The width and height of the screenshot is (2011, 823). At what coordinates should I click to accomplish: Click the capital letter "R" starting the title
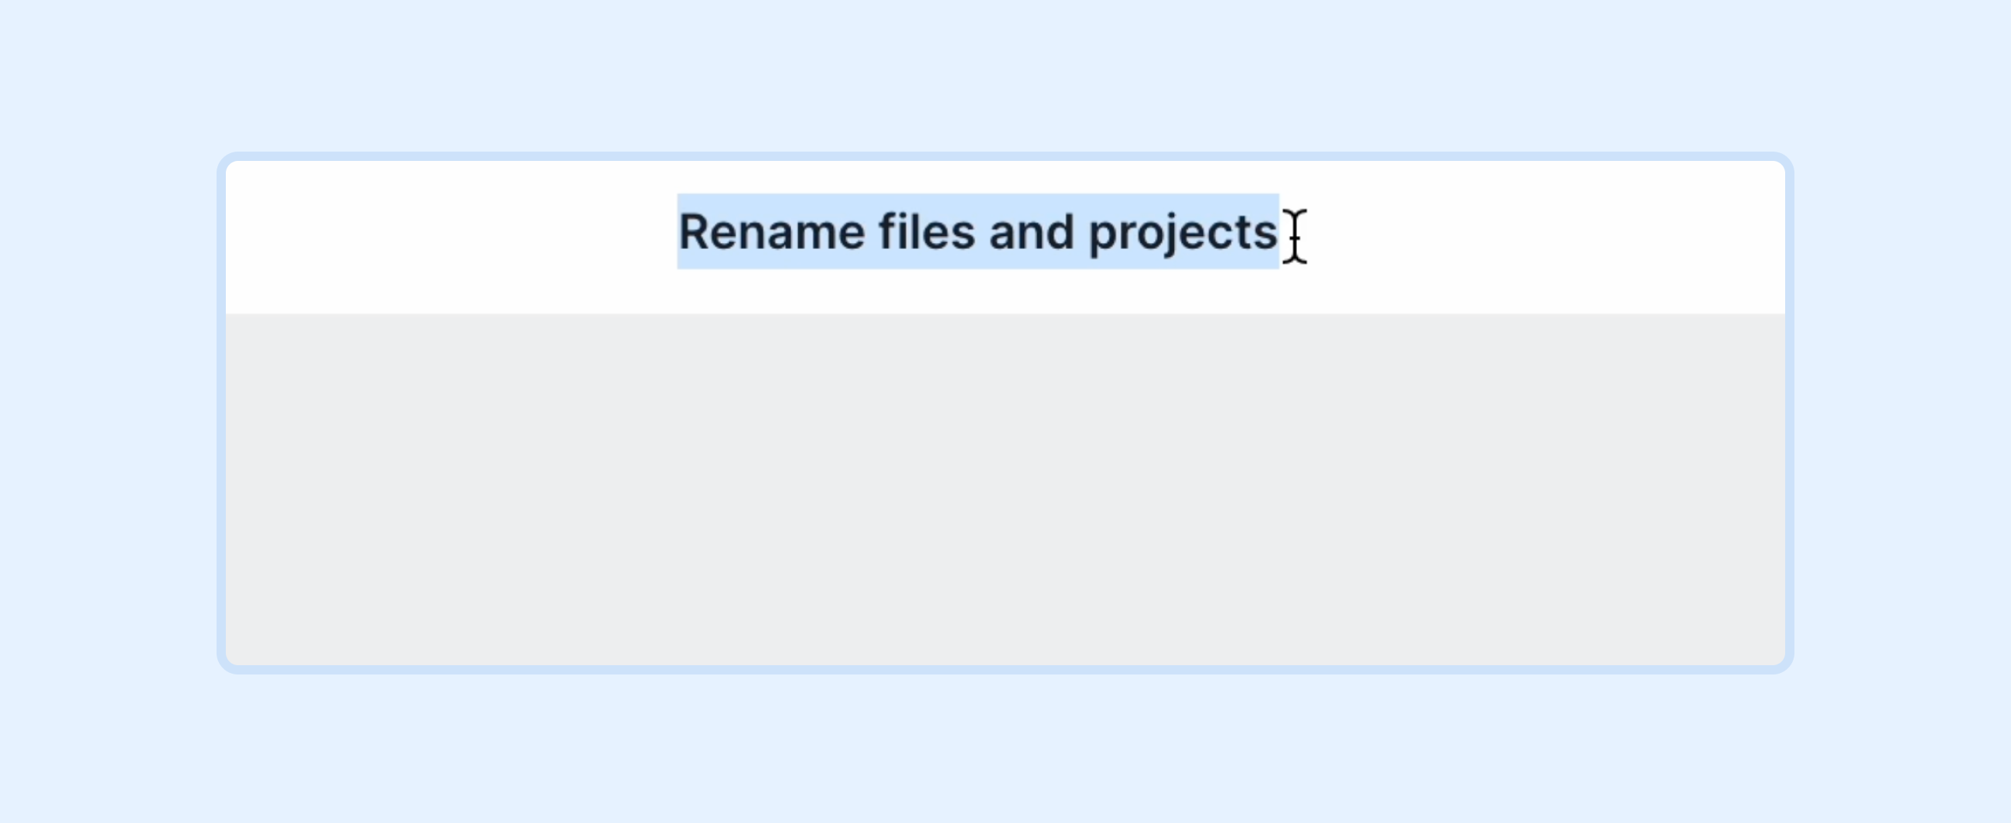pos(695,232)
